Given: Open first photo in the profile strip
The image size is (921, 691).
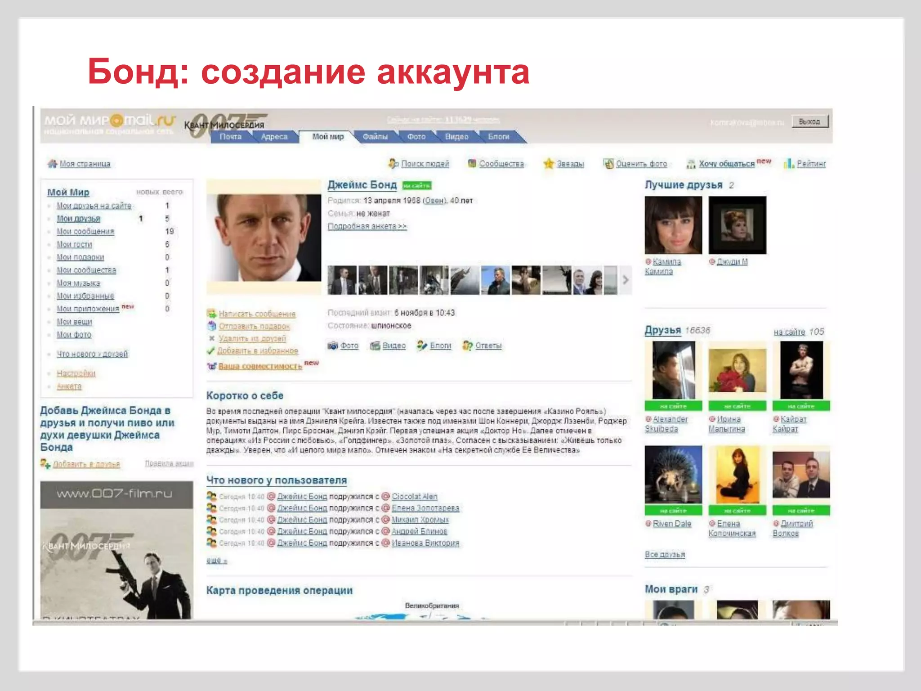Looking at the screenshot, I should tap(342, 280).
